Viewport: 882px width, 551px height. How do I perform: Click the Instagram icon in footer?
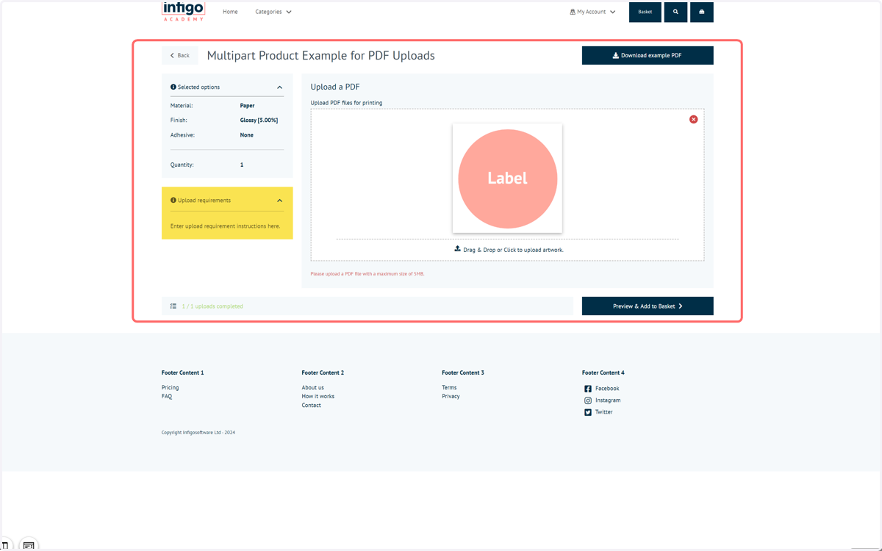coord(588,400)
